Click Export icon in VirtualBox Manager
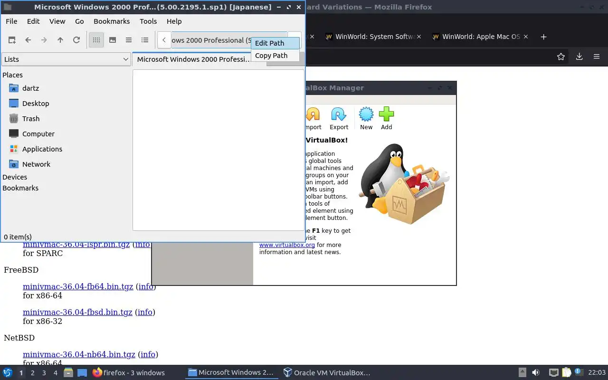The width and height of the screenshot is (608, 380). pyautogui.click(x=339, y=118)
